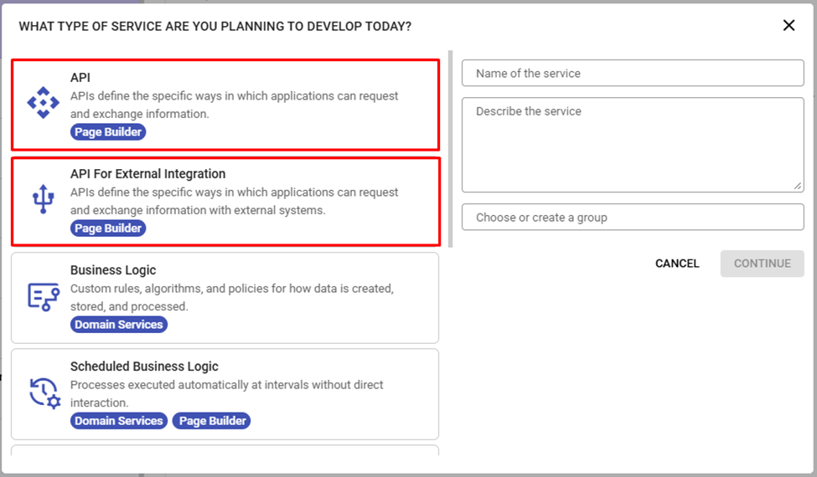Choose Scheduled Business Logic service title
The width and height of the screenshot is (817, 477).
(x=144, y=367)
